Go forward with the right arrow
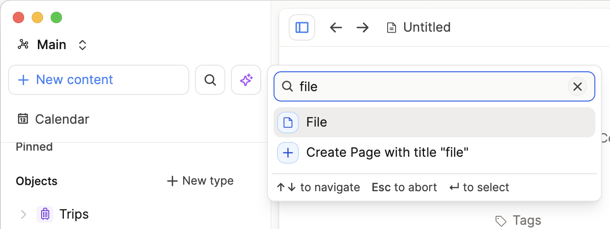The height and width of the screenshot is (229, 610). (x=362, y=27)
